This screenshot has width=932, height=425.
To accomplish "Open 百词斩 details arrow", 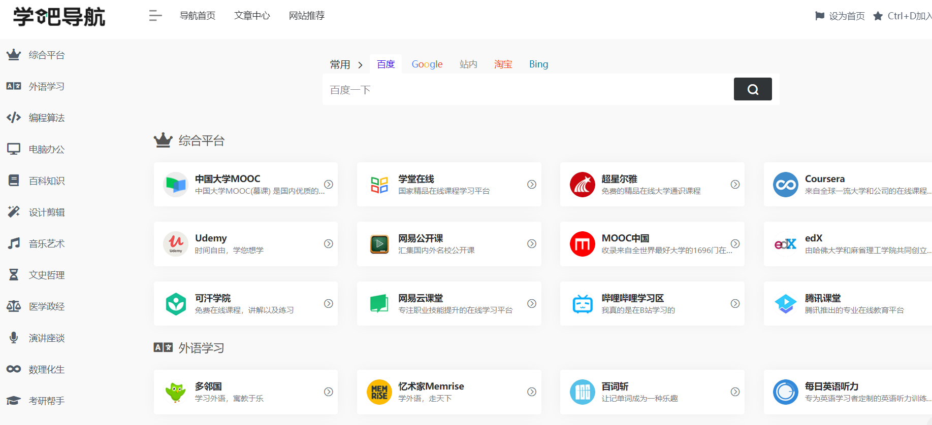I will point(735,392).
